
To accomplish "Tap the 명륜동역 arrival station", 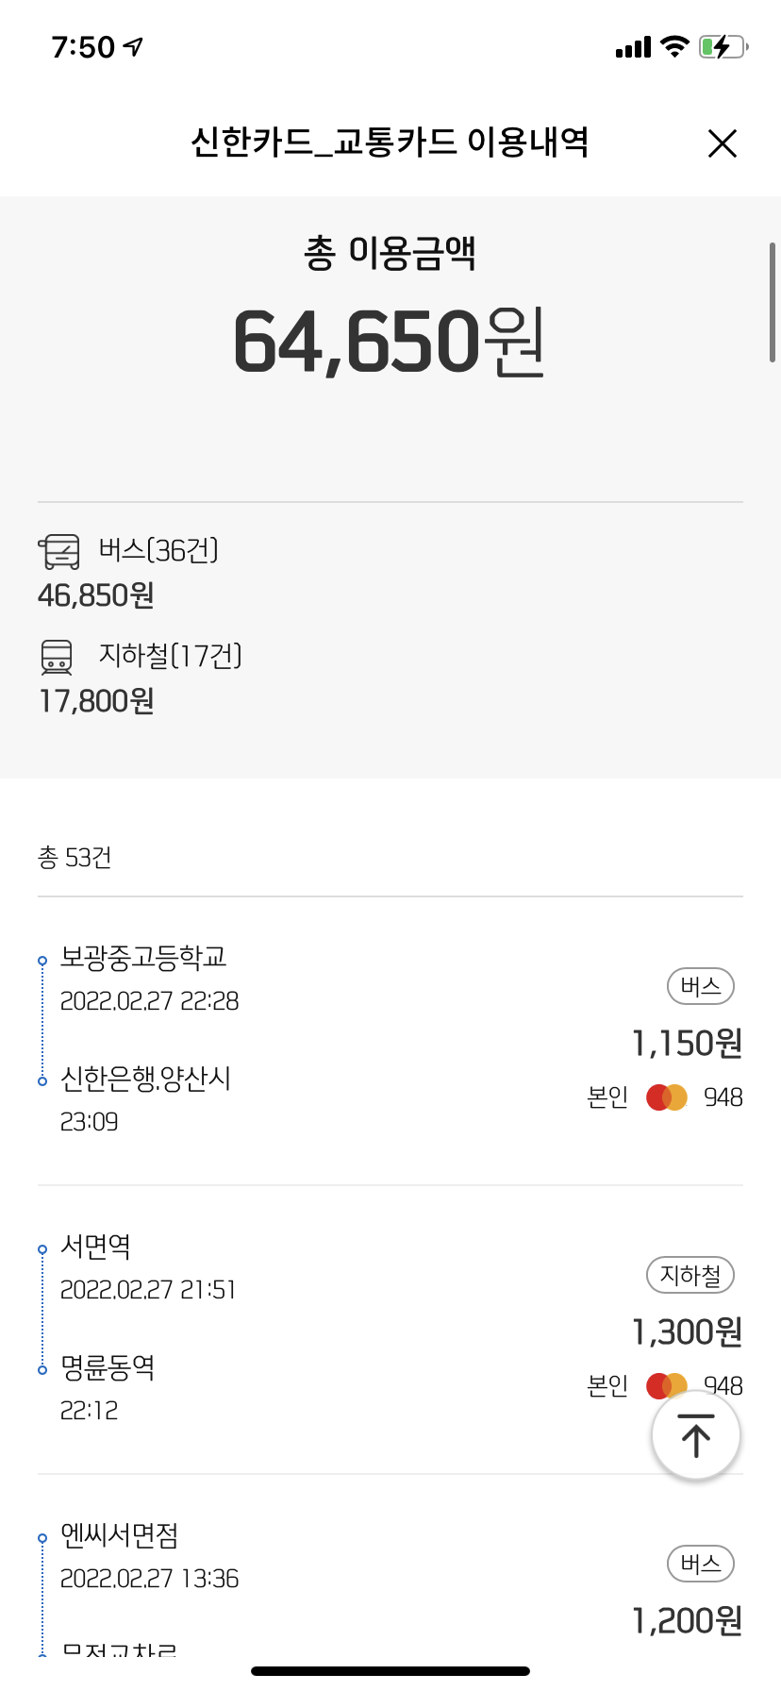I will pyautogui.click(x=108, y=1367).
